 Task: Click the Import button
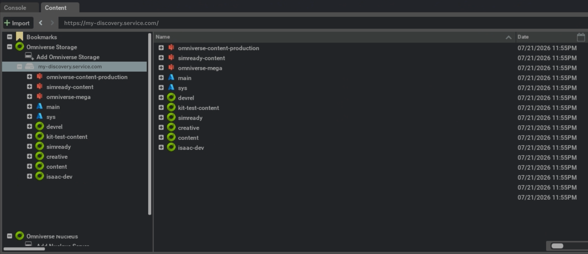pyautogui.click(x=18, y=23)
